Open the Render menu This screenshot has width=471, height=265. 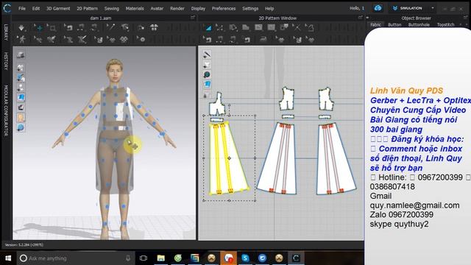click(177, 8)
